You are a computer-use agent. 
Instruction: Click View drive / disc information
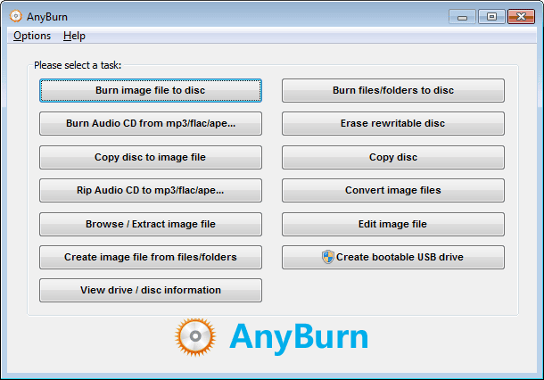[x=151, y=290]
